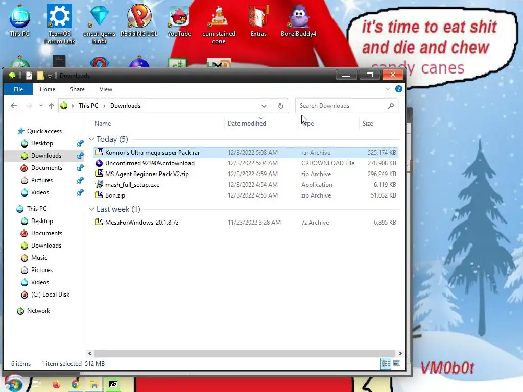Open the BonziBuddy4 desktop icon

pyautogui.click(x=298, y=20)
